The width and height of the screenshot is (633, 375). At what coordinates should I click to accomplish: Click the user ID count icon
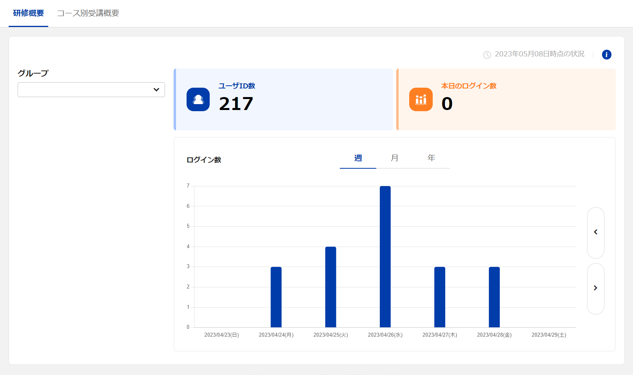[x=198, y=99]
